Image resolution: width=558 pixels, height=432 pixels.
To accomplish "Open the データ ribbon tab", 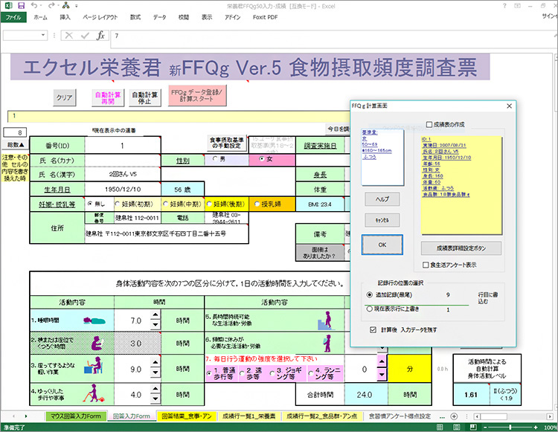I will point(159,17).
